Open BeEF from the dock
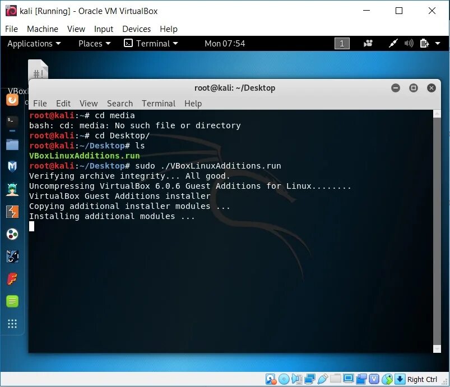The height and width of the screenshot is (387, 450). pos(12,257)
